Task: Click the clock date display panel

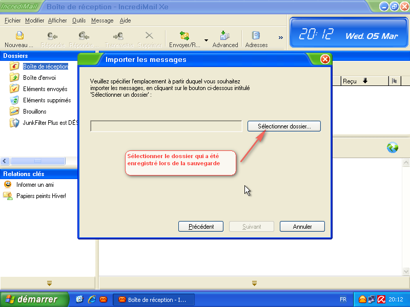Action: pyautogui.click(x=348, y=33)
